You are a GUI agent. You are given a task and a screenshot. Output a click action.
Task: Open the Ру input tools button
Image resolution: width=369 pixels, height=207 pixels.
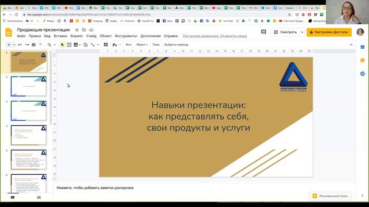[115, 45]
